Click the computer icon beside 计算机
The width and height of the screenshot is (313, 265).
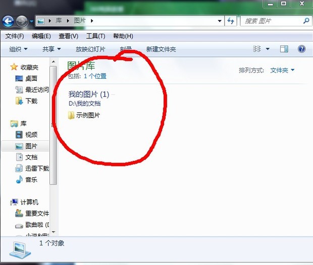pyautogui.click(x=14, y=202)
